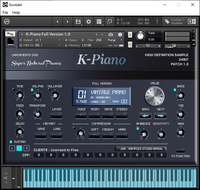This screenshot has width=200, height=190.
Task: Open Kontakt options gear icon
Action: click(88, 22)
